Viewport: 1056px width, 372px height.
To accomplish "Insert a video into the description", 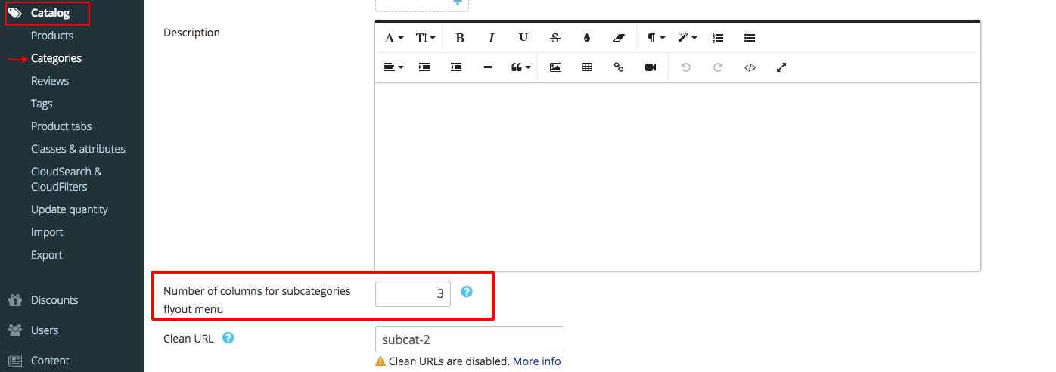I will pos(651,67).
